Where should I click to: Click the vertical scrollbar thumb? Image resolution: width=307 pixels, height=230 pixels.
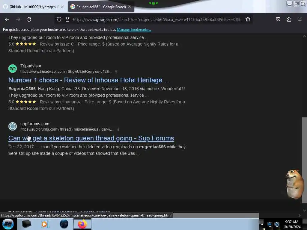304,160
